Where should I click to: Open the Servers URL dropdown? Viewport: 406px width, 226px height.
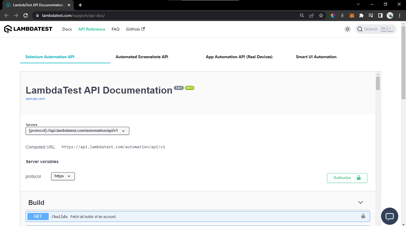point(77,131)
